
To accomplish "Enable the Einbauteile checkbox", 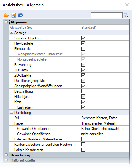I will [x=83, y=48].
